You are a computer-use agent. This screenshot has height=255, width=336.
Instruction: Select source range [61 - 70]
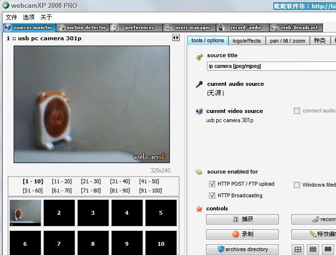tap(62, 191)
